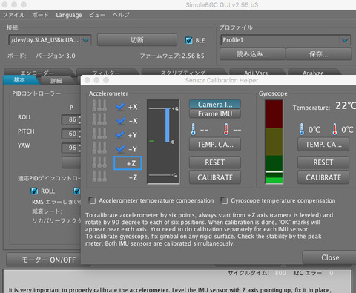Screen dimensions: 356x293
Task: Select the -Z axis label
Action: point(133,177)
